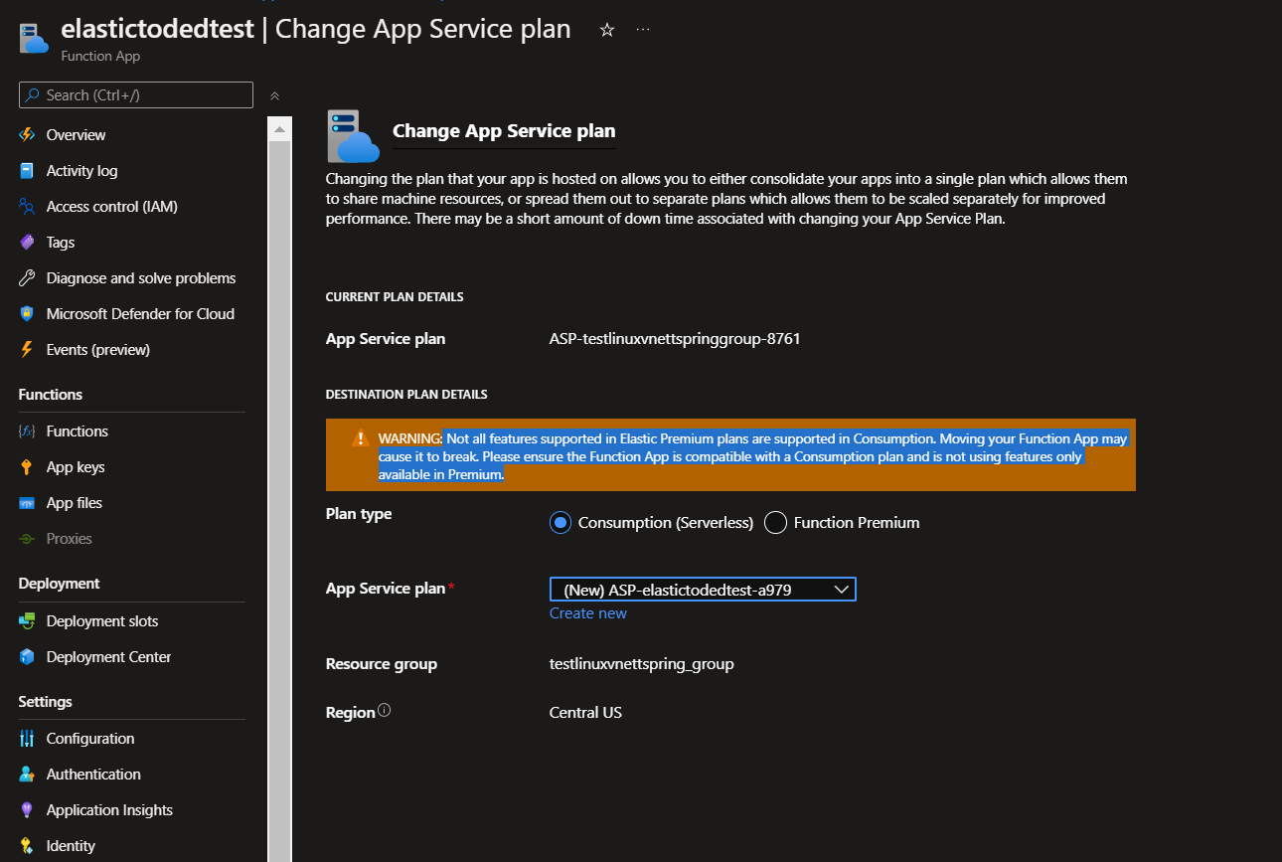Click the Configuration sliders icon
This screenshot has height=862, width=1282.
pyautogui.click(x=27, y=739)
